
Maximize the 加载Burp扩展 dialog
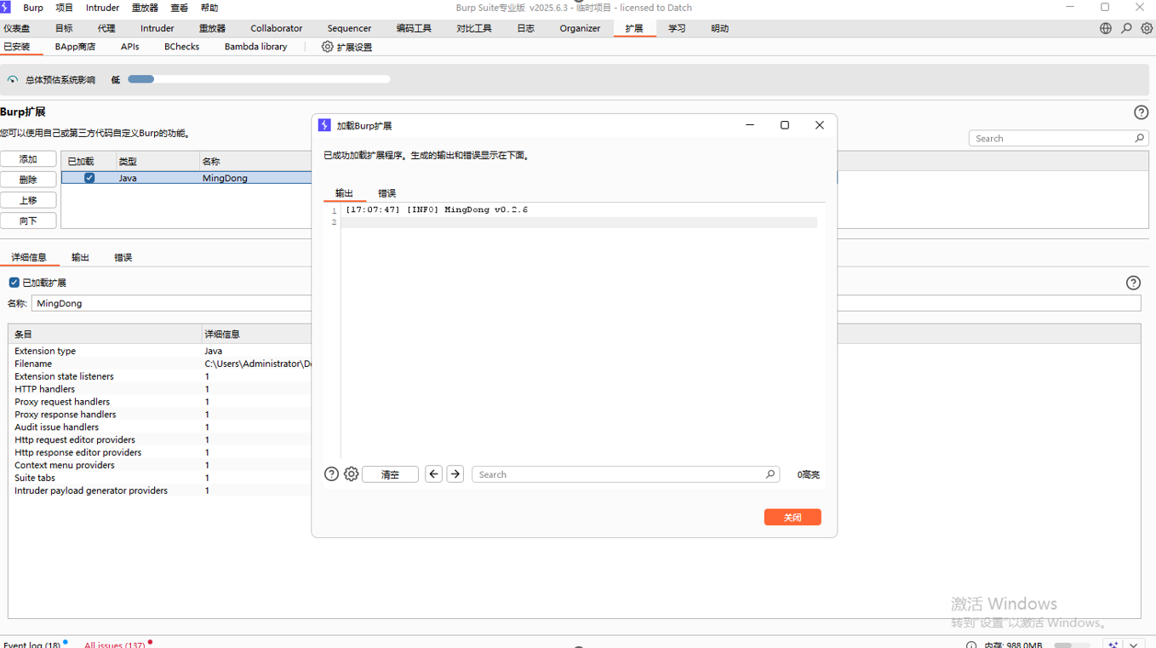coord(785,125)
